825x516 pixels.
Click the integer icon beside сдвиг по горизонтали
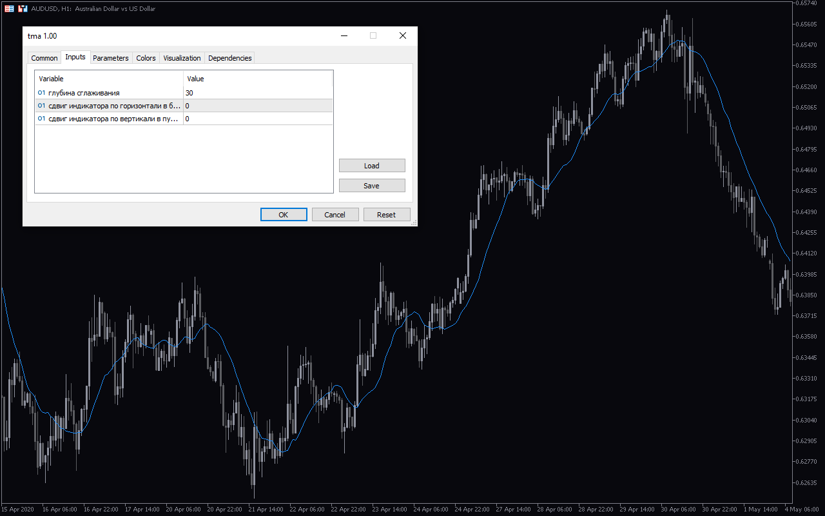tap(41, 106)
